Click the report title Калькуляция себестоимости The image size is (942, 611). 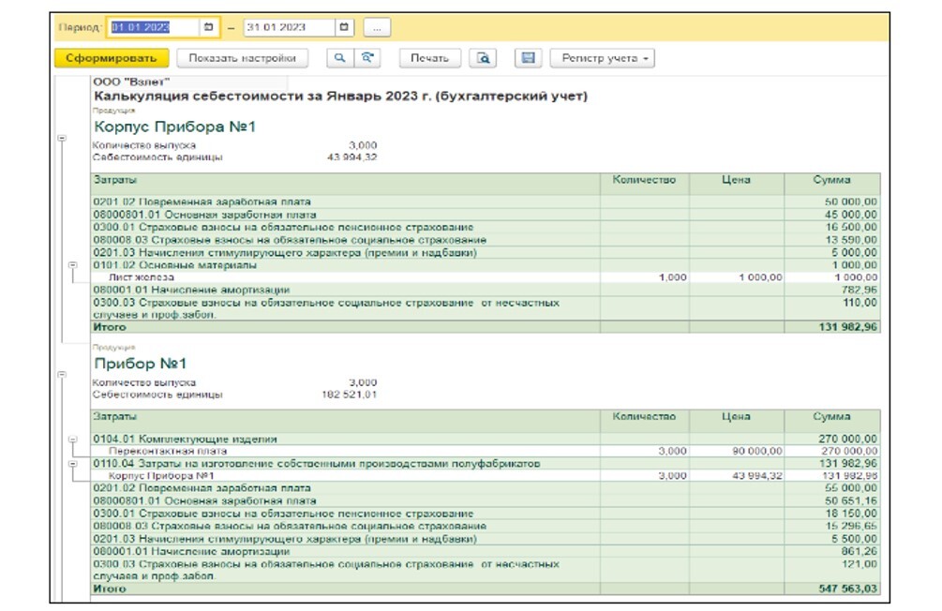340,97
